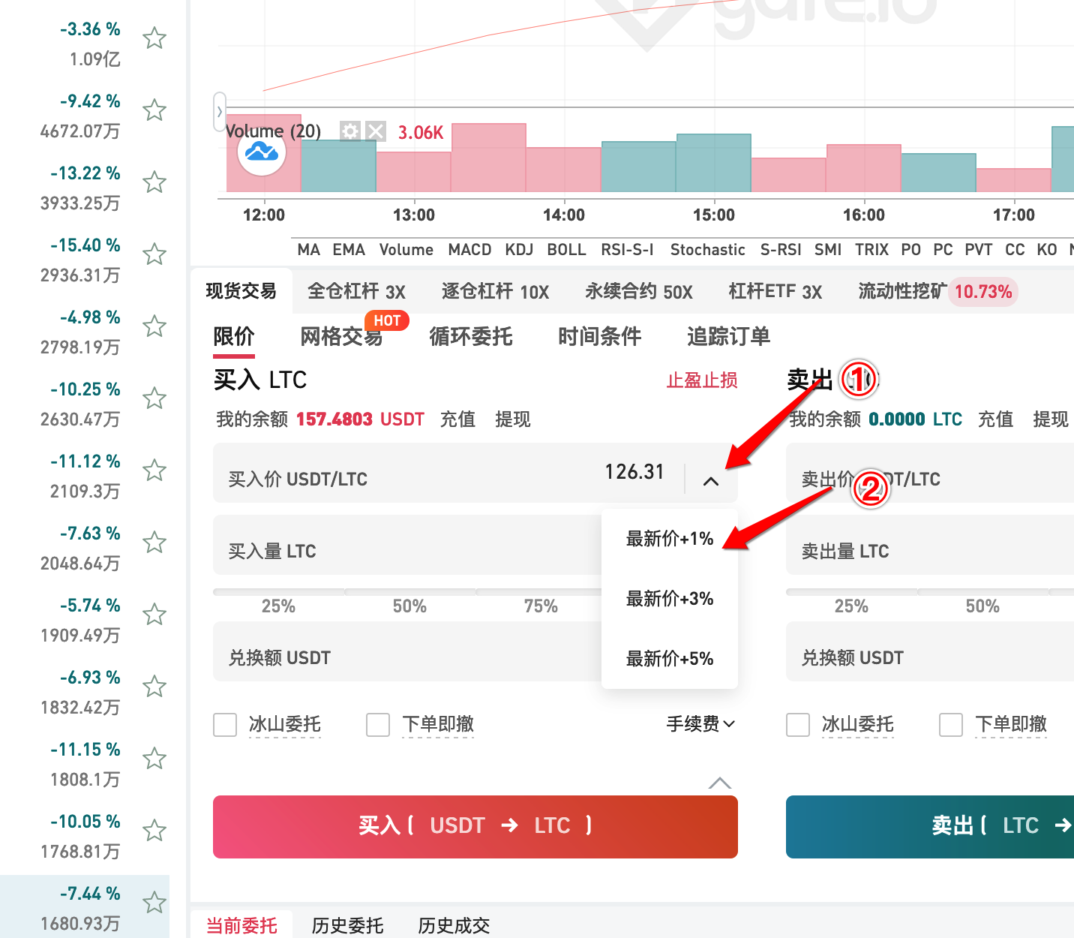Select 最新价+5% price option
Image resolution: width=1074 pixels, height=938 pixels.
670,659
